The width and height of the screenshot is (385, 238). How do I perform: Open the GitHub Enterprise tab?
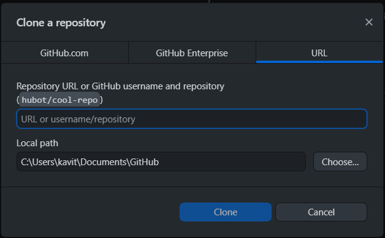[192, 53]
